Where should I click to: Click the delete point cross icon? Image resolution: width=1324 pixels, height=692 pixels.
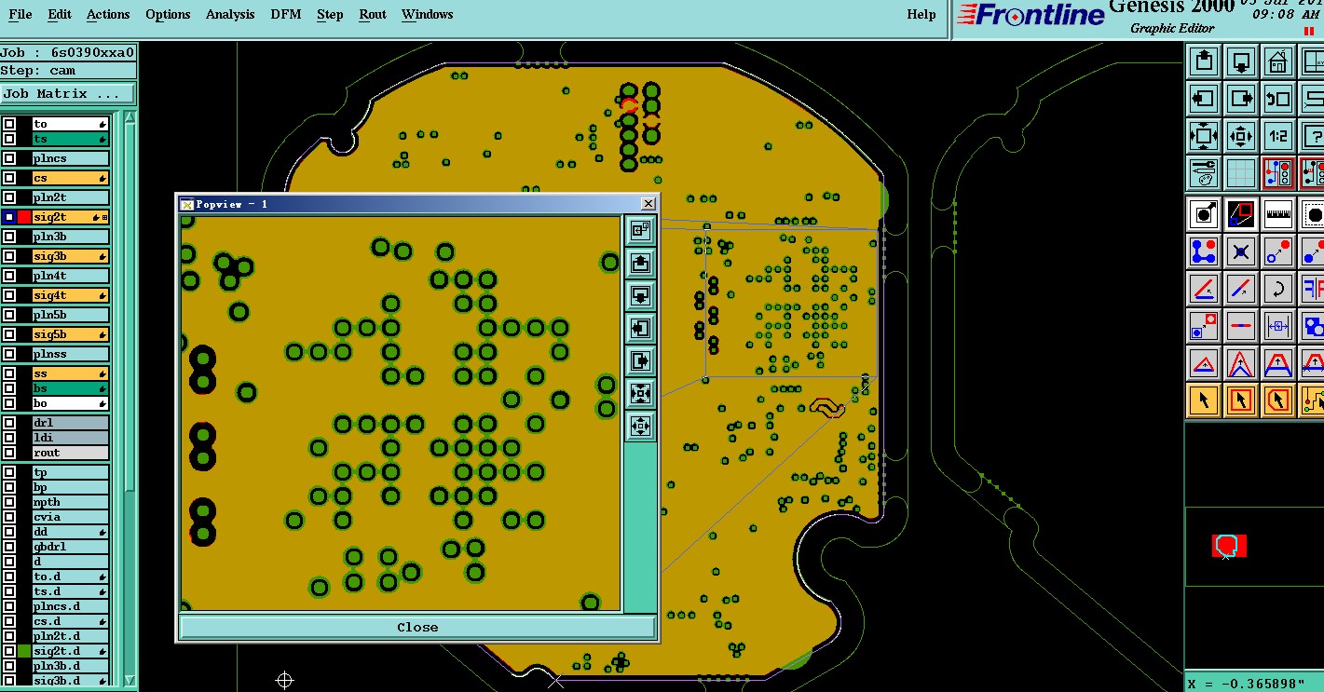coord(1240,251)
